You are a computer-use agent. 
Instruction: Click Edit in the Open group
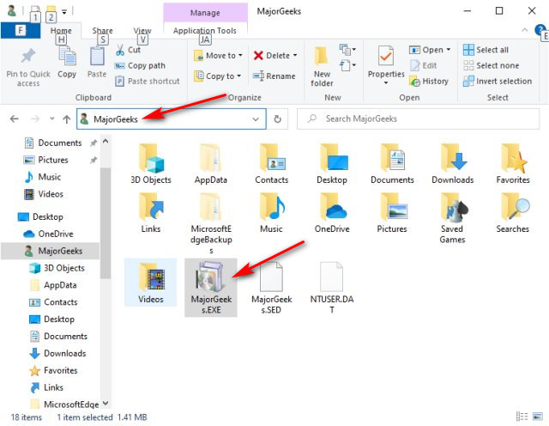coord(423,65)
